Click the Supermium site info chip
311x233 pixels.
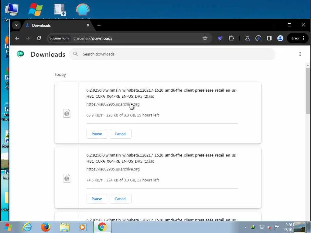pyautogui.click(x=59, y=38)
